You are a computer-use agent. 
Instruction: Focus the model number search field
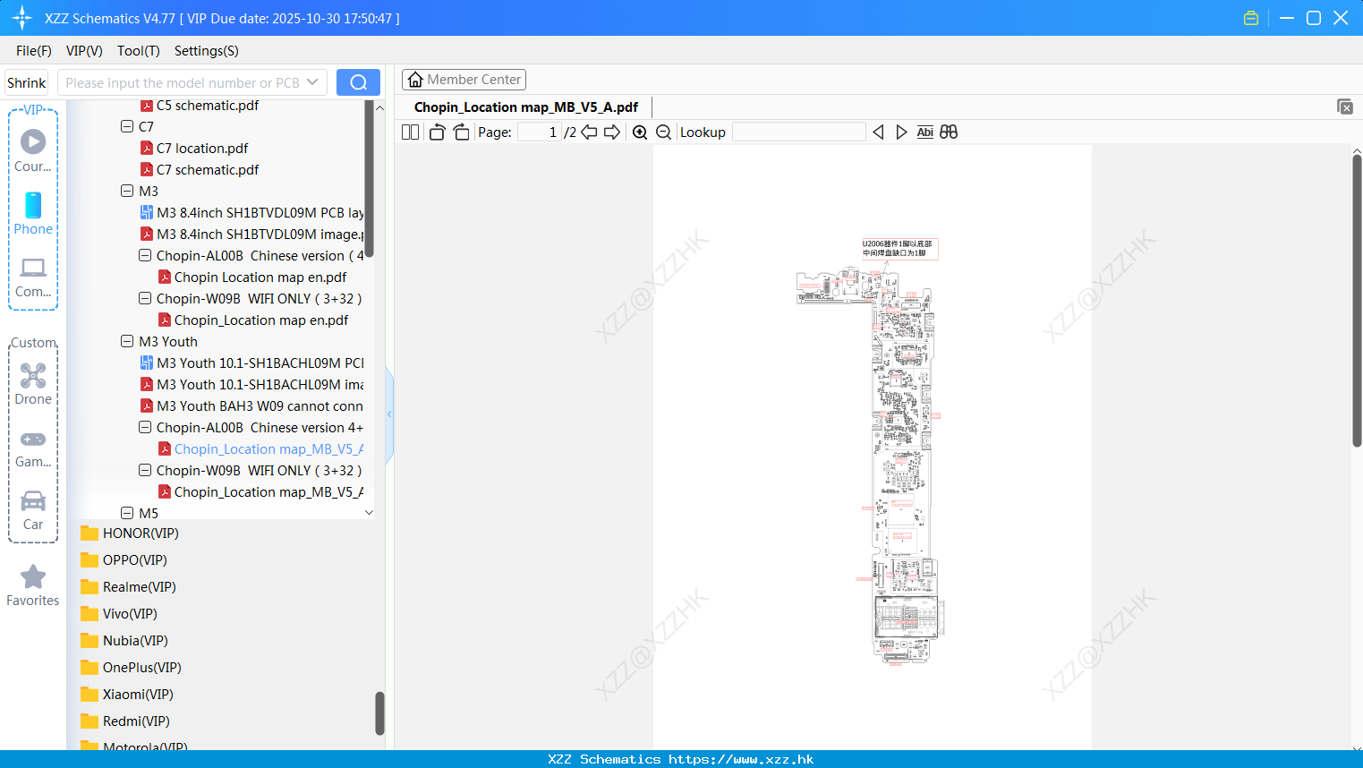(183, 82)
